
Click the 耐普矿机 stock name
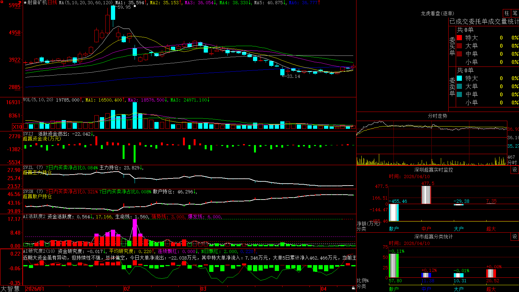pyautogui.click(x=37, y=3)
